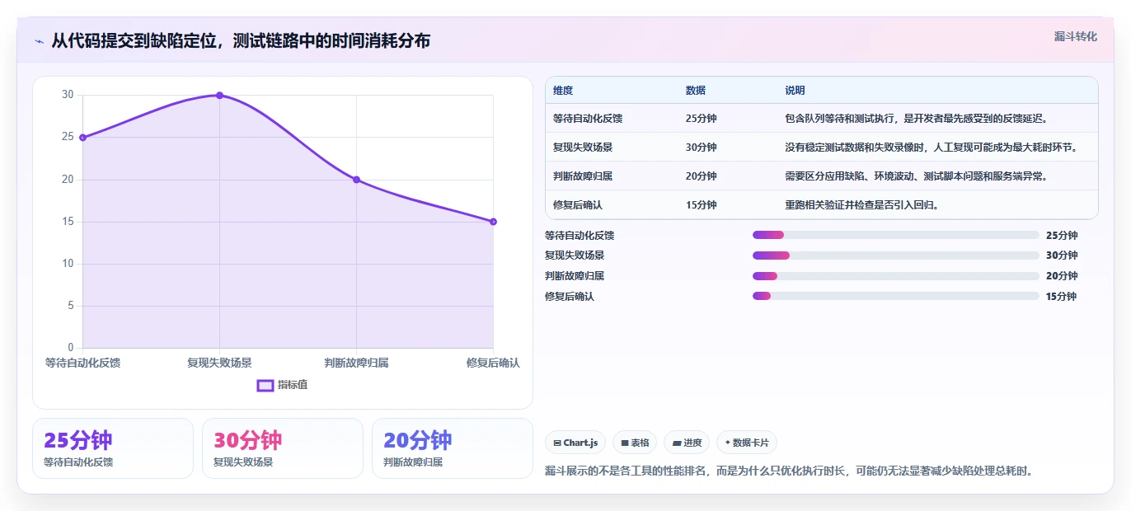Click the 复现失败场景 progress bar
This screenshot has width=1131, height=511.
click(x=895, y=255)
